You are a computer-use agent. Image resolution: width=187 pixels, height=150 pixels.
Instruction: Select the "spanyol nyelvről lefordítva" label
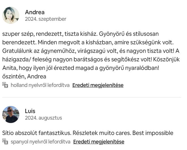pos(41,141)
